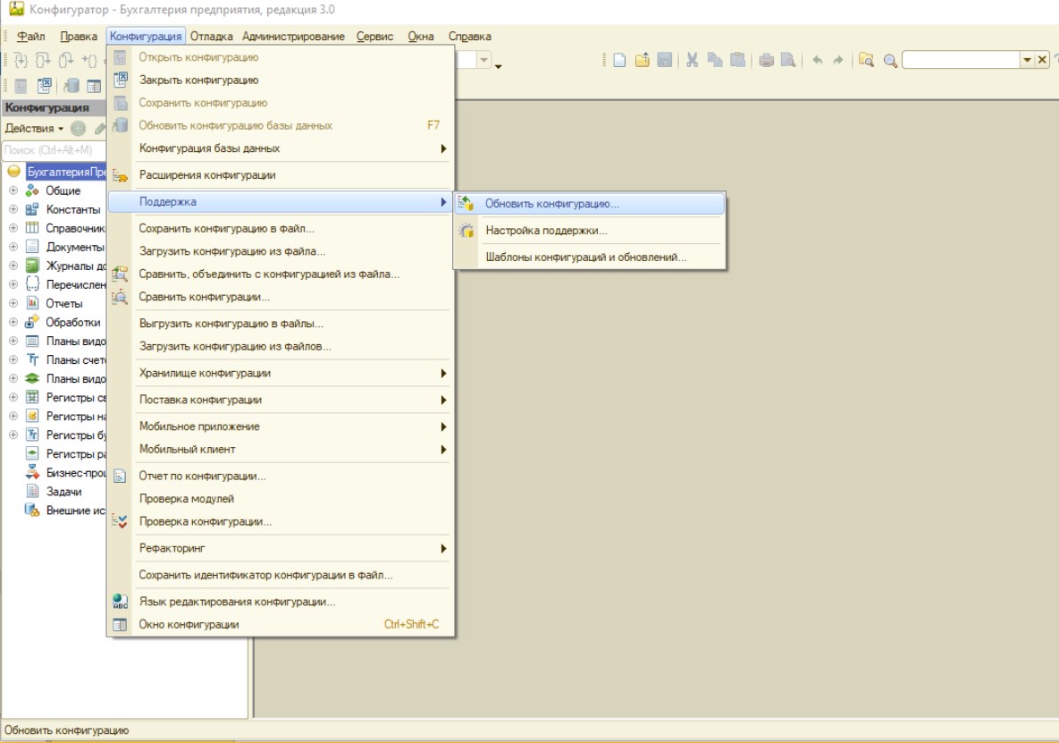The width and height of the screenshot is (1059, 743).
Task: Open the Администрирование menu
Action: (x=293, y=37)
